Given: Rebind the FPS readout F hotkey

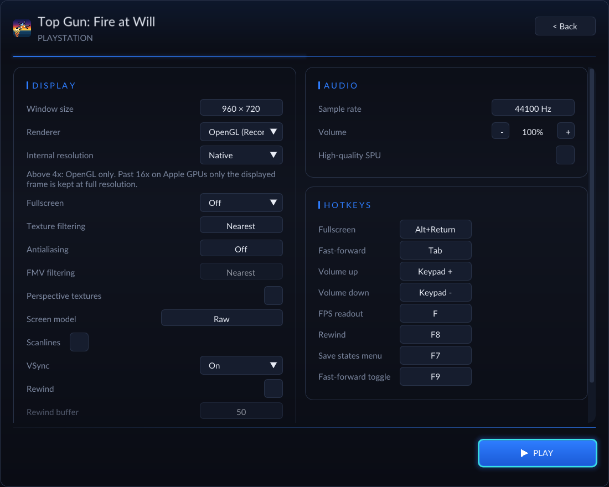Looking at the screenshot, I should click(435, 313).
